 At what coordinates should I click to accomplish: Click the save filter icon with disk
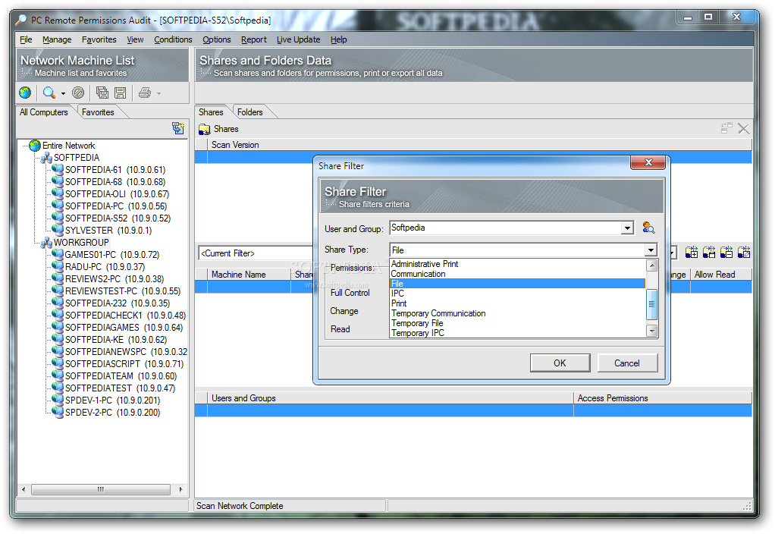tap(709, 253)
